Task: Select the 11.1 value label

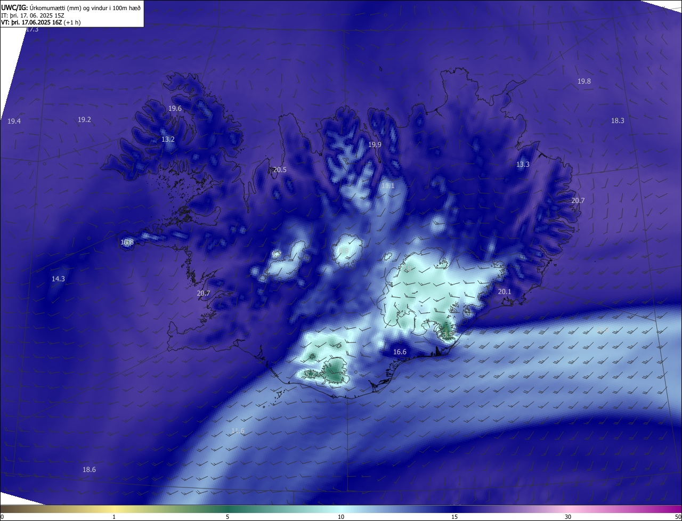Action: pyautogui.click(x=388, y=186)
